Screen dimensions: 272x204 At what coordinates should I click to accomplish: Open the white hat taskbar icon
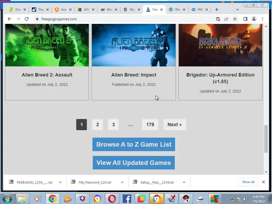201,199
